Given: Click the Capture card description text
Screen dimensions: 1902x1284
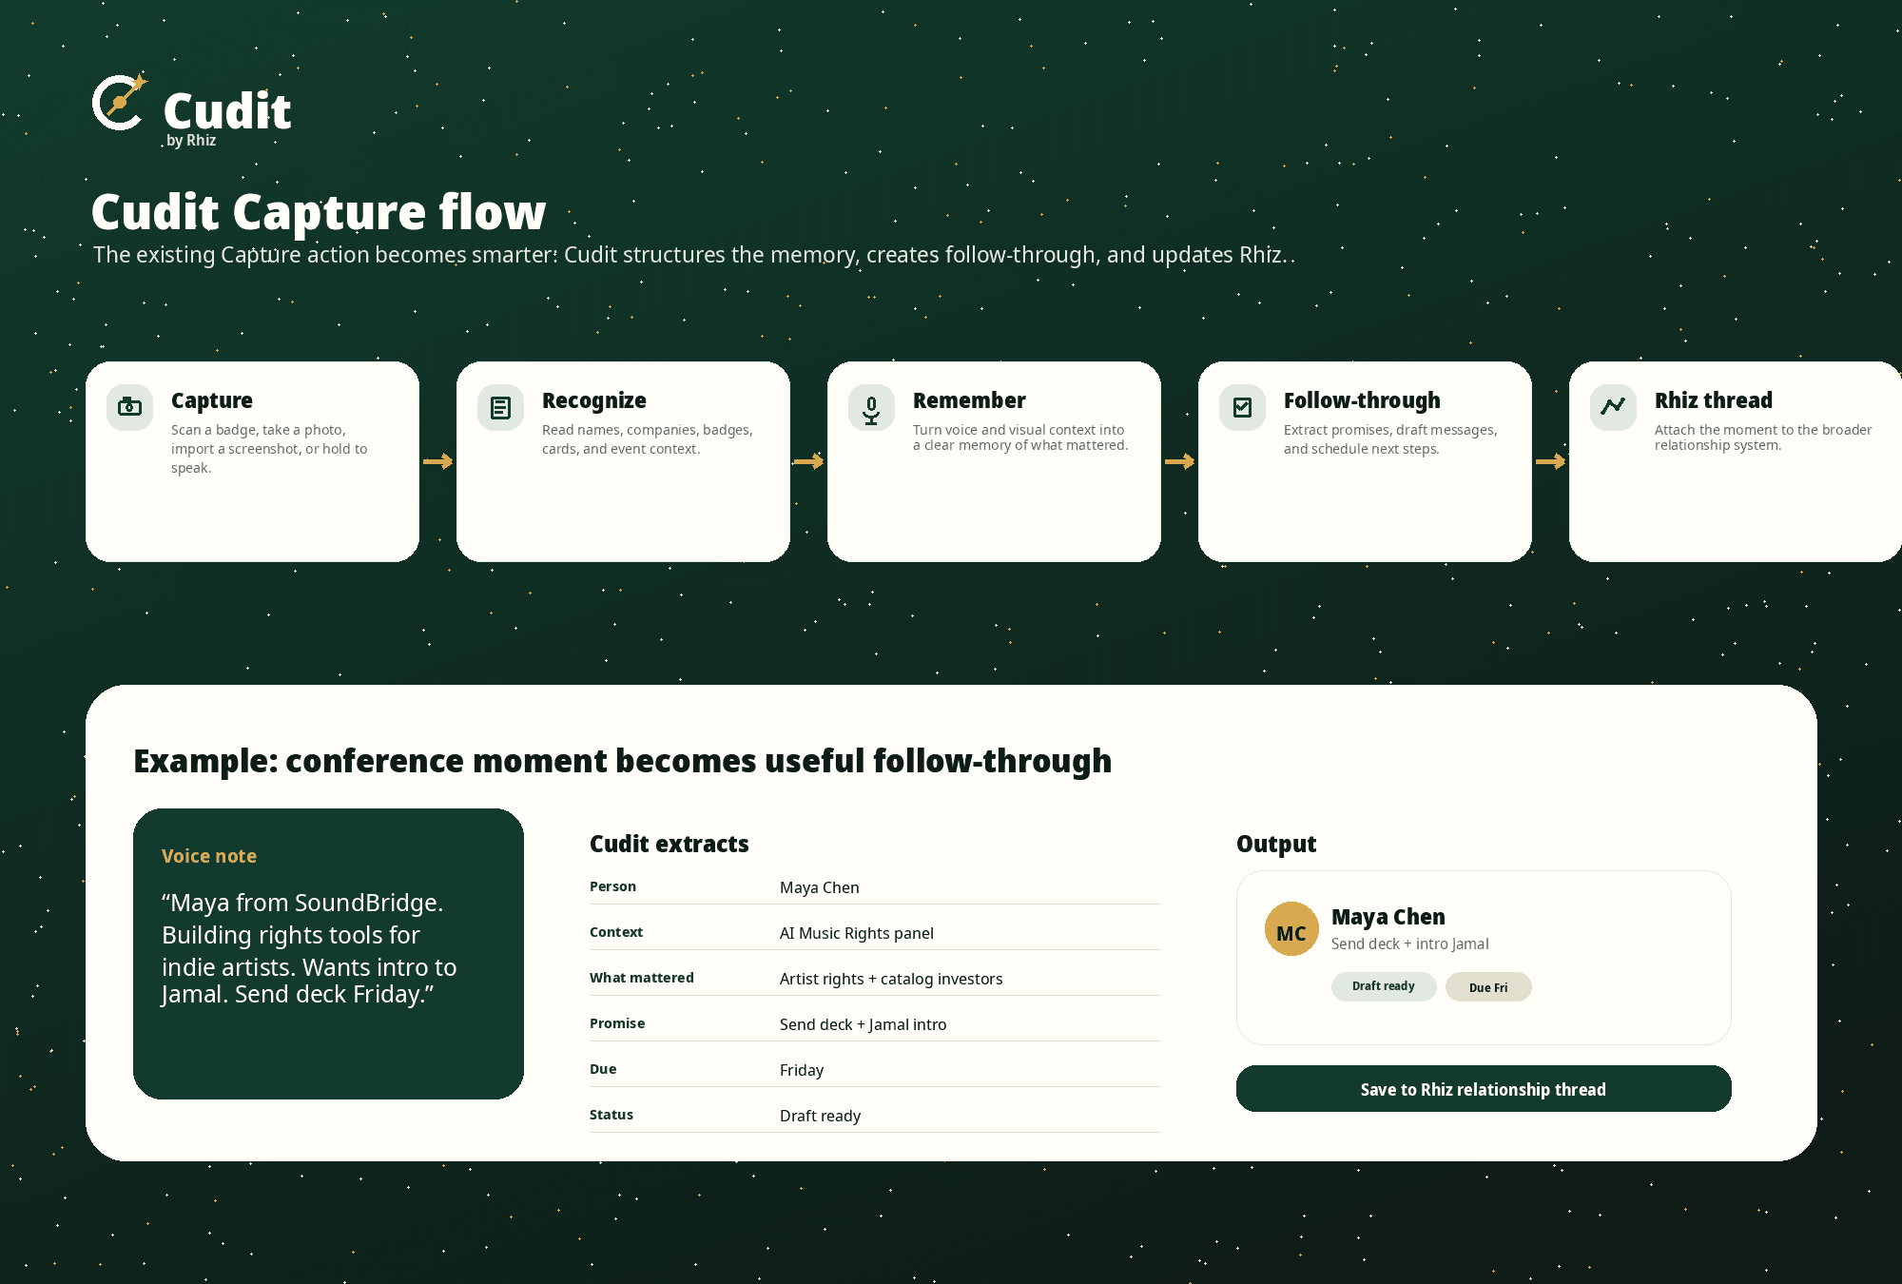Looking at the screenshot, I should [x=269, y=449].
